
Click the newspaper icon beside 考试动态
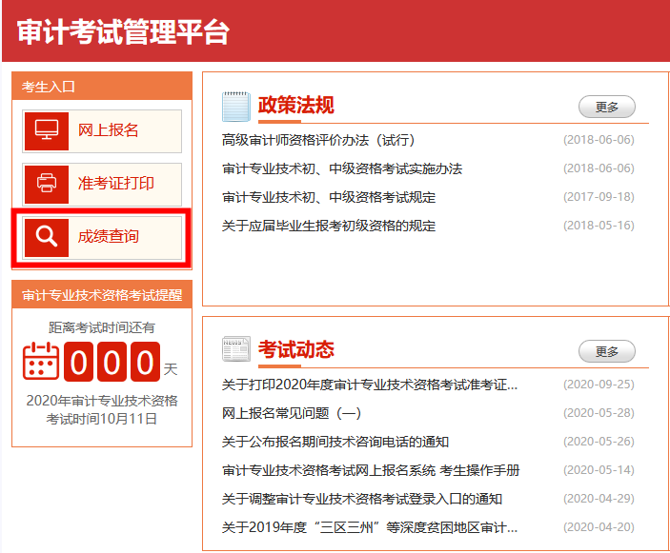[235, 349]
